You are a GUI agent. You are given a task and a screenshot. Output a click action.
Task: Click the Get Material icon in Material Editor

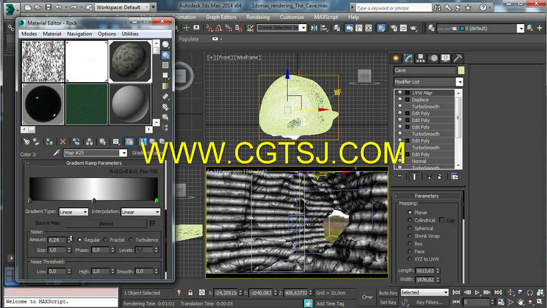(26, 142)
